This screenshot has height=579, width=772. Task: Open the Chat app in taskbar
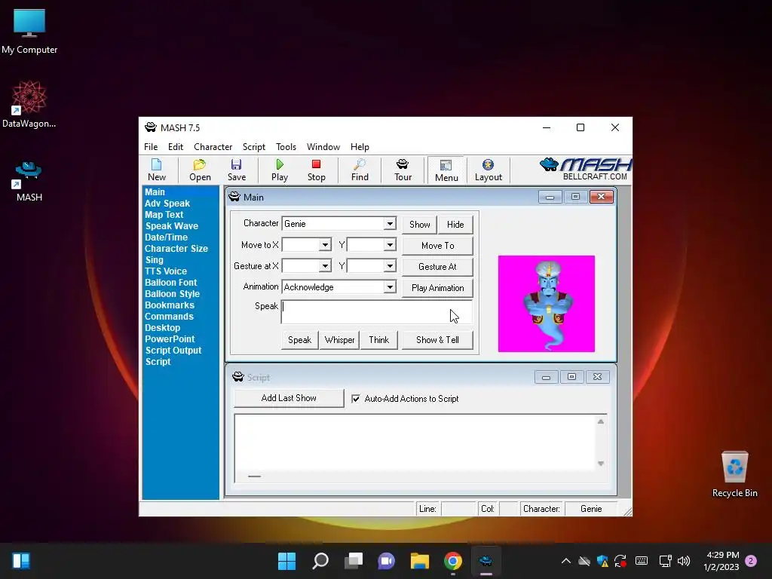[387, 561]
